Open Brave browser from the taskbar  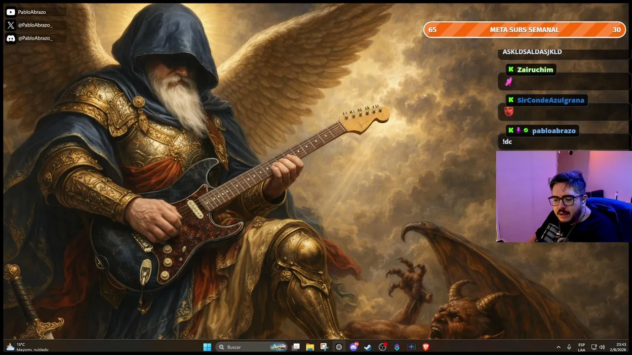coord(426,347)
